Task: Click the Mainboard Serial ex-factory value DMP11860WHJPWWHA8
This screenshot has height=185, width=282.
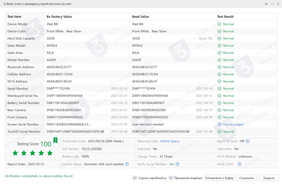Action: tap(64, 96)
